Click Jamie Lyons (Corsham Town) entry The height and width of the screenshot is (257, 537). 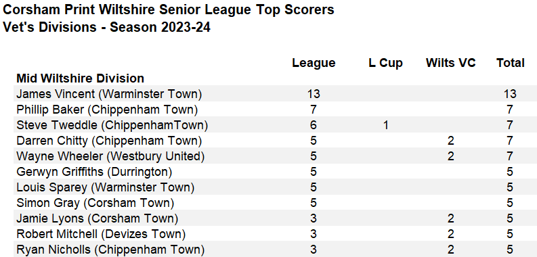tap(98, 218)
